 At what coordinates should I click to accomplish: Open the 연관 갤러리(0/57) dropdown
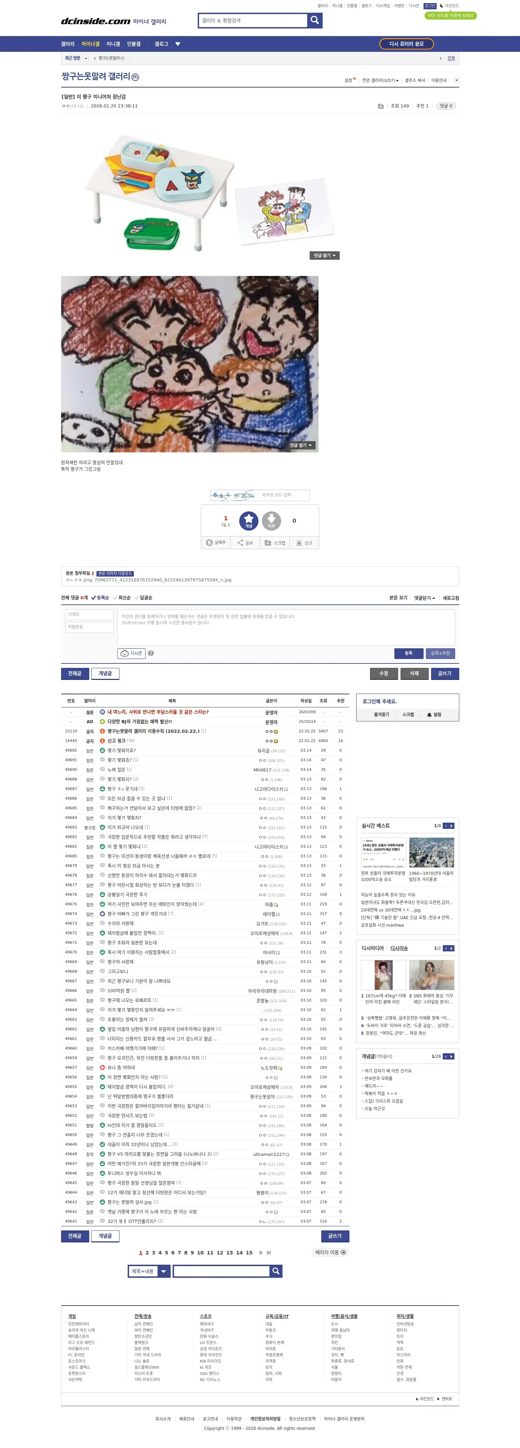point(381,80)
